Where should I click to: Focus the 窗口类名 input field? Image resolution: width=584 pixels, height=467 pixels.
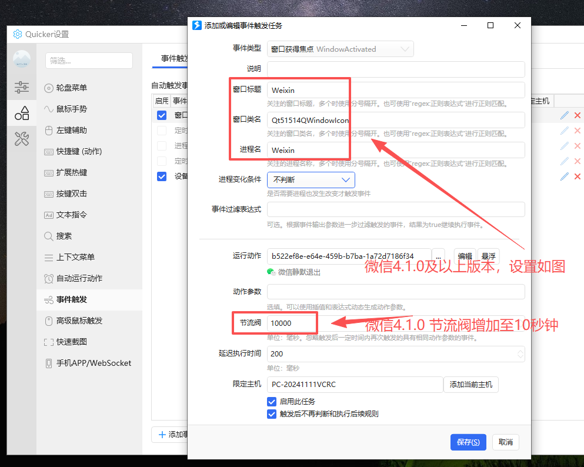coord(396,120)
